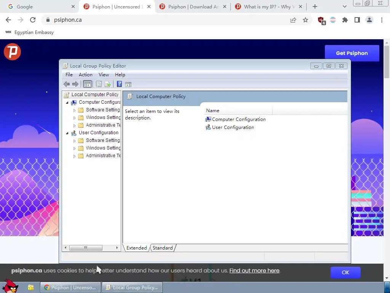
Task: Expand Software Settings under User Configuration
Action: 74,141
